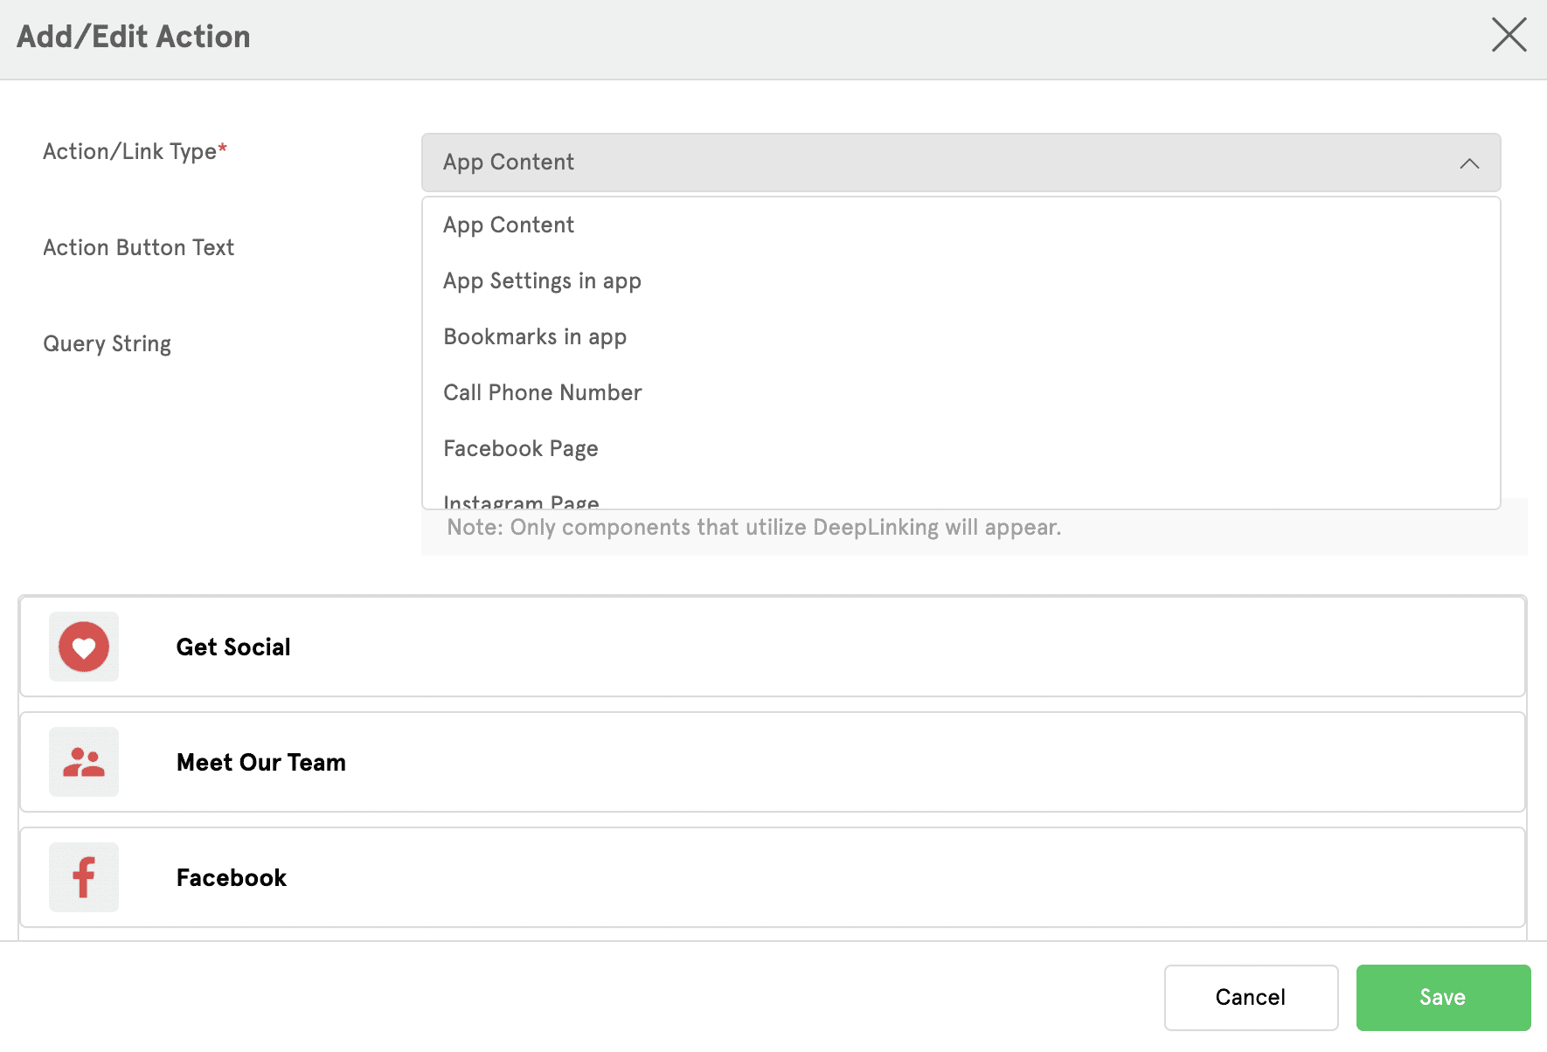Choose "Bookmarks in app" from the list

(x=535, y=336)
